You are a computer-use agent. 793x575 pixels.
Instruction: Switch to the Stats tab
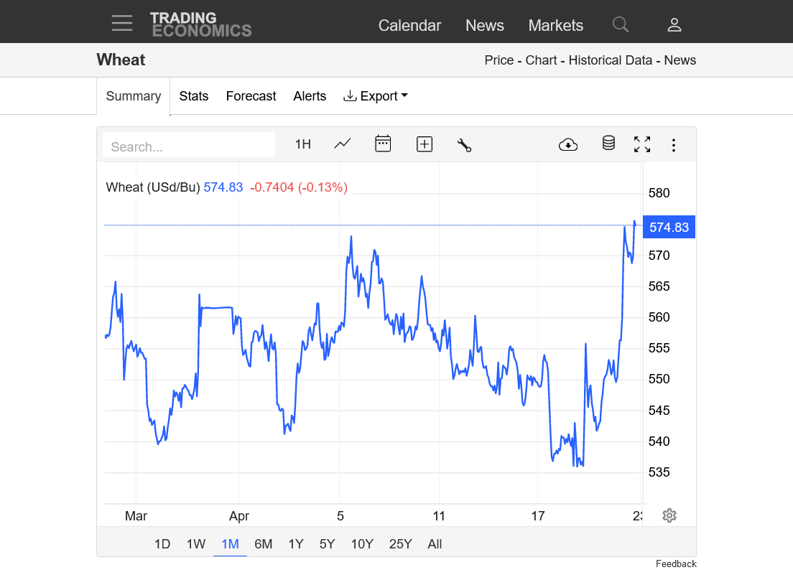194,96
